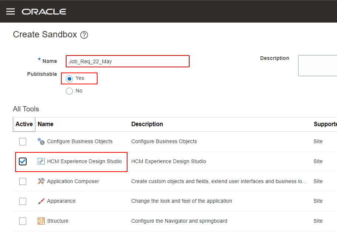337x236 pixels.
Task: Click the Active column header
Action: [x=24, y=124]
